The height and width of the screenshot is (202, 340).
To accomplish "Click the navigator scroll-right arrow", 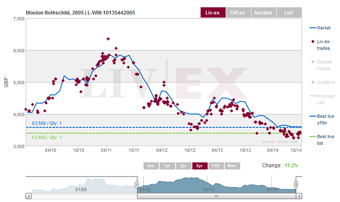I will (299, 196).
